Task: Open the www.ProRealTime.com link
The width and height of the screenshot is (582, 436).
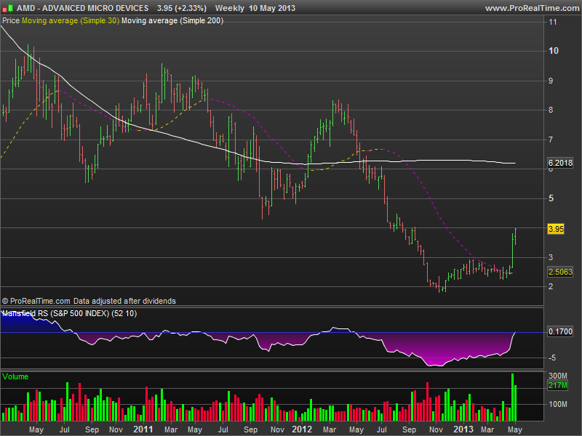Action: (533, 8)
